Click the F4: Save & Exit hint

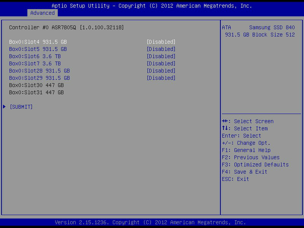coord(244,172)
